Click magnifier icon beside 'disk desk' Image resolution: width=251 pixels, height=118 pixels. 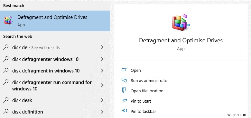pos(6,100)
